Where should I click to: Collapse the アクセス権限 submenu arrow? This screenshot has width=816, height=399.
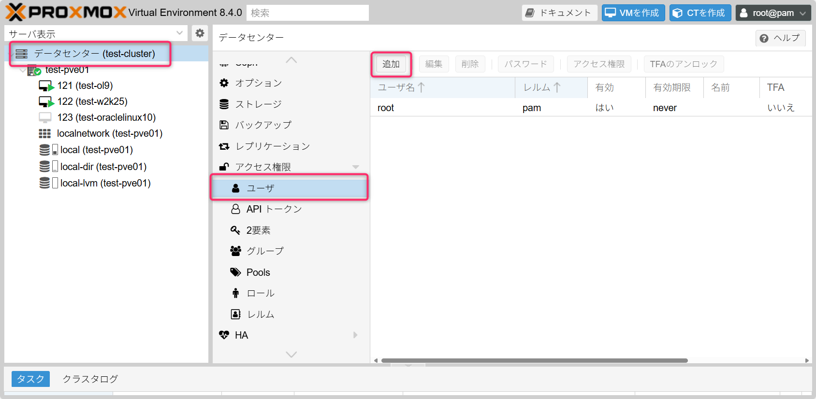(355, 167)
